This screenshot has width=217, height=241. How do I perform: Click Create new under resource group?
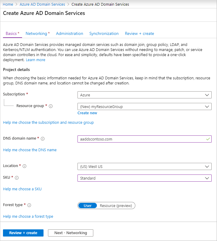coord(87,113)
